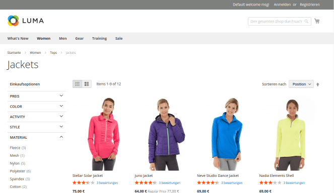
Task: Go to Women breadcrumb
Action: (x=35, y=52)
